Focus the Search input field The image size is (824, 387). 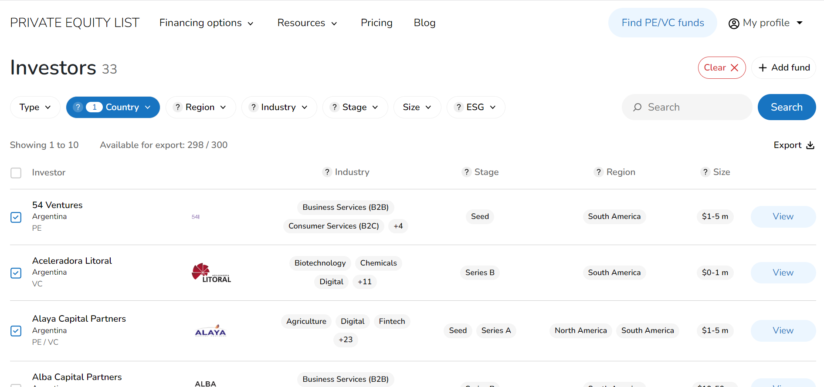coord(687,107)
